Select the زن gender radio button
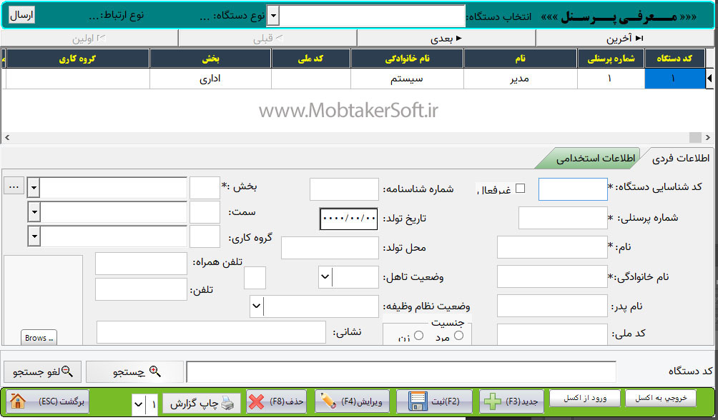This screenshot has width=718, height=420. point(419,336)
